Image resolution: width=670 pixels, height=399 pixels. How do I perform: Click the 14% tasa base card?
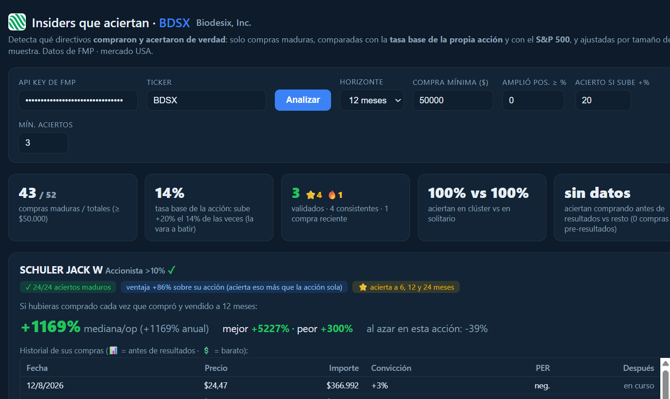[209, 208]
